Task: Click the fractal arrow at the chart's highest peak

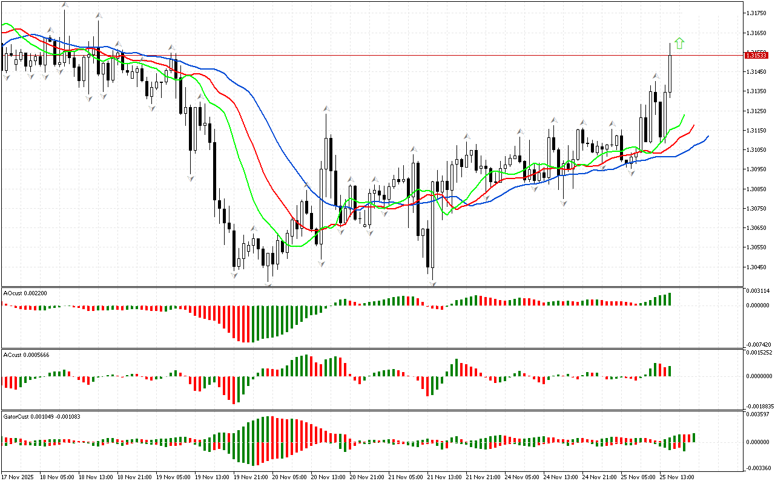Action: click(x=65, y=5)
